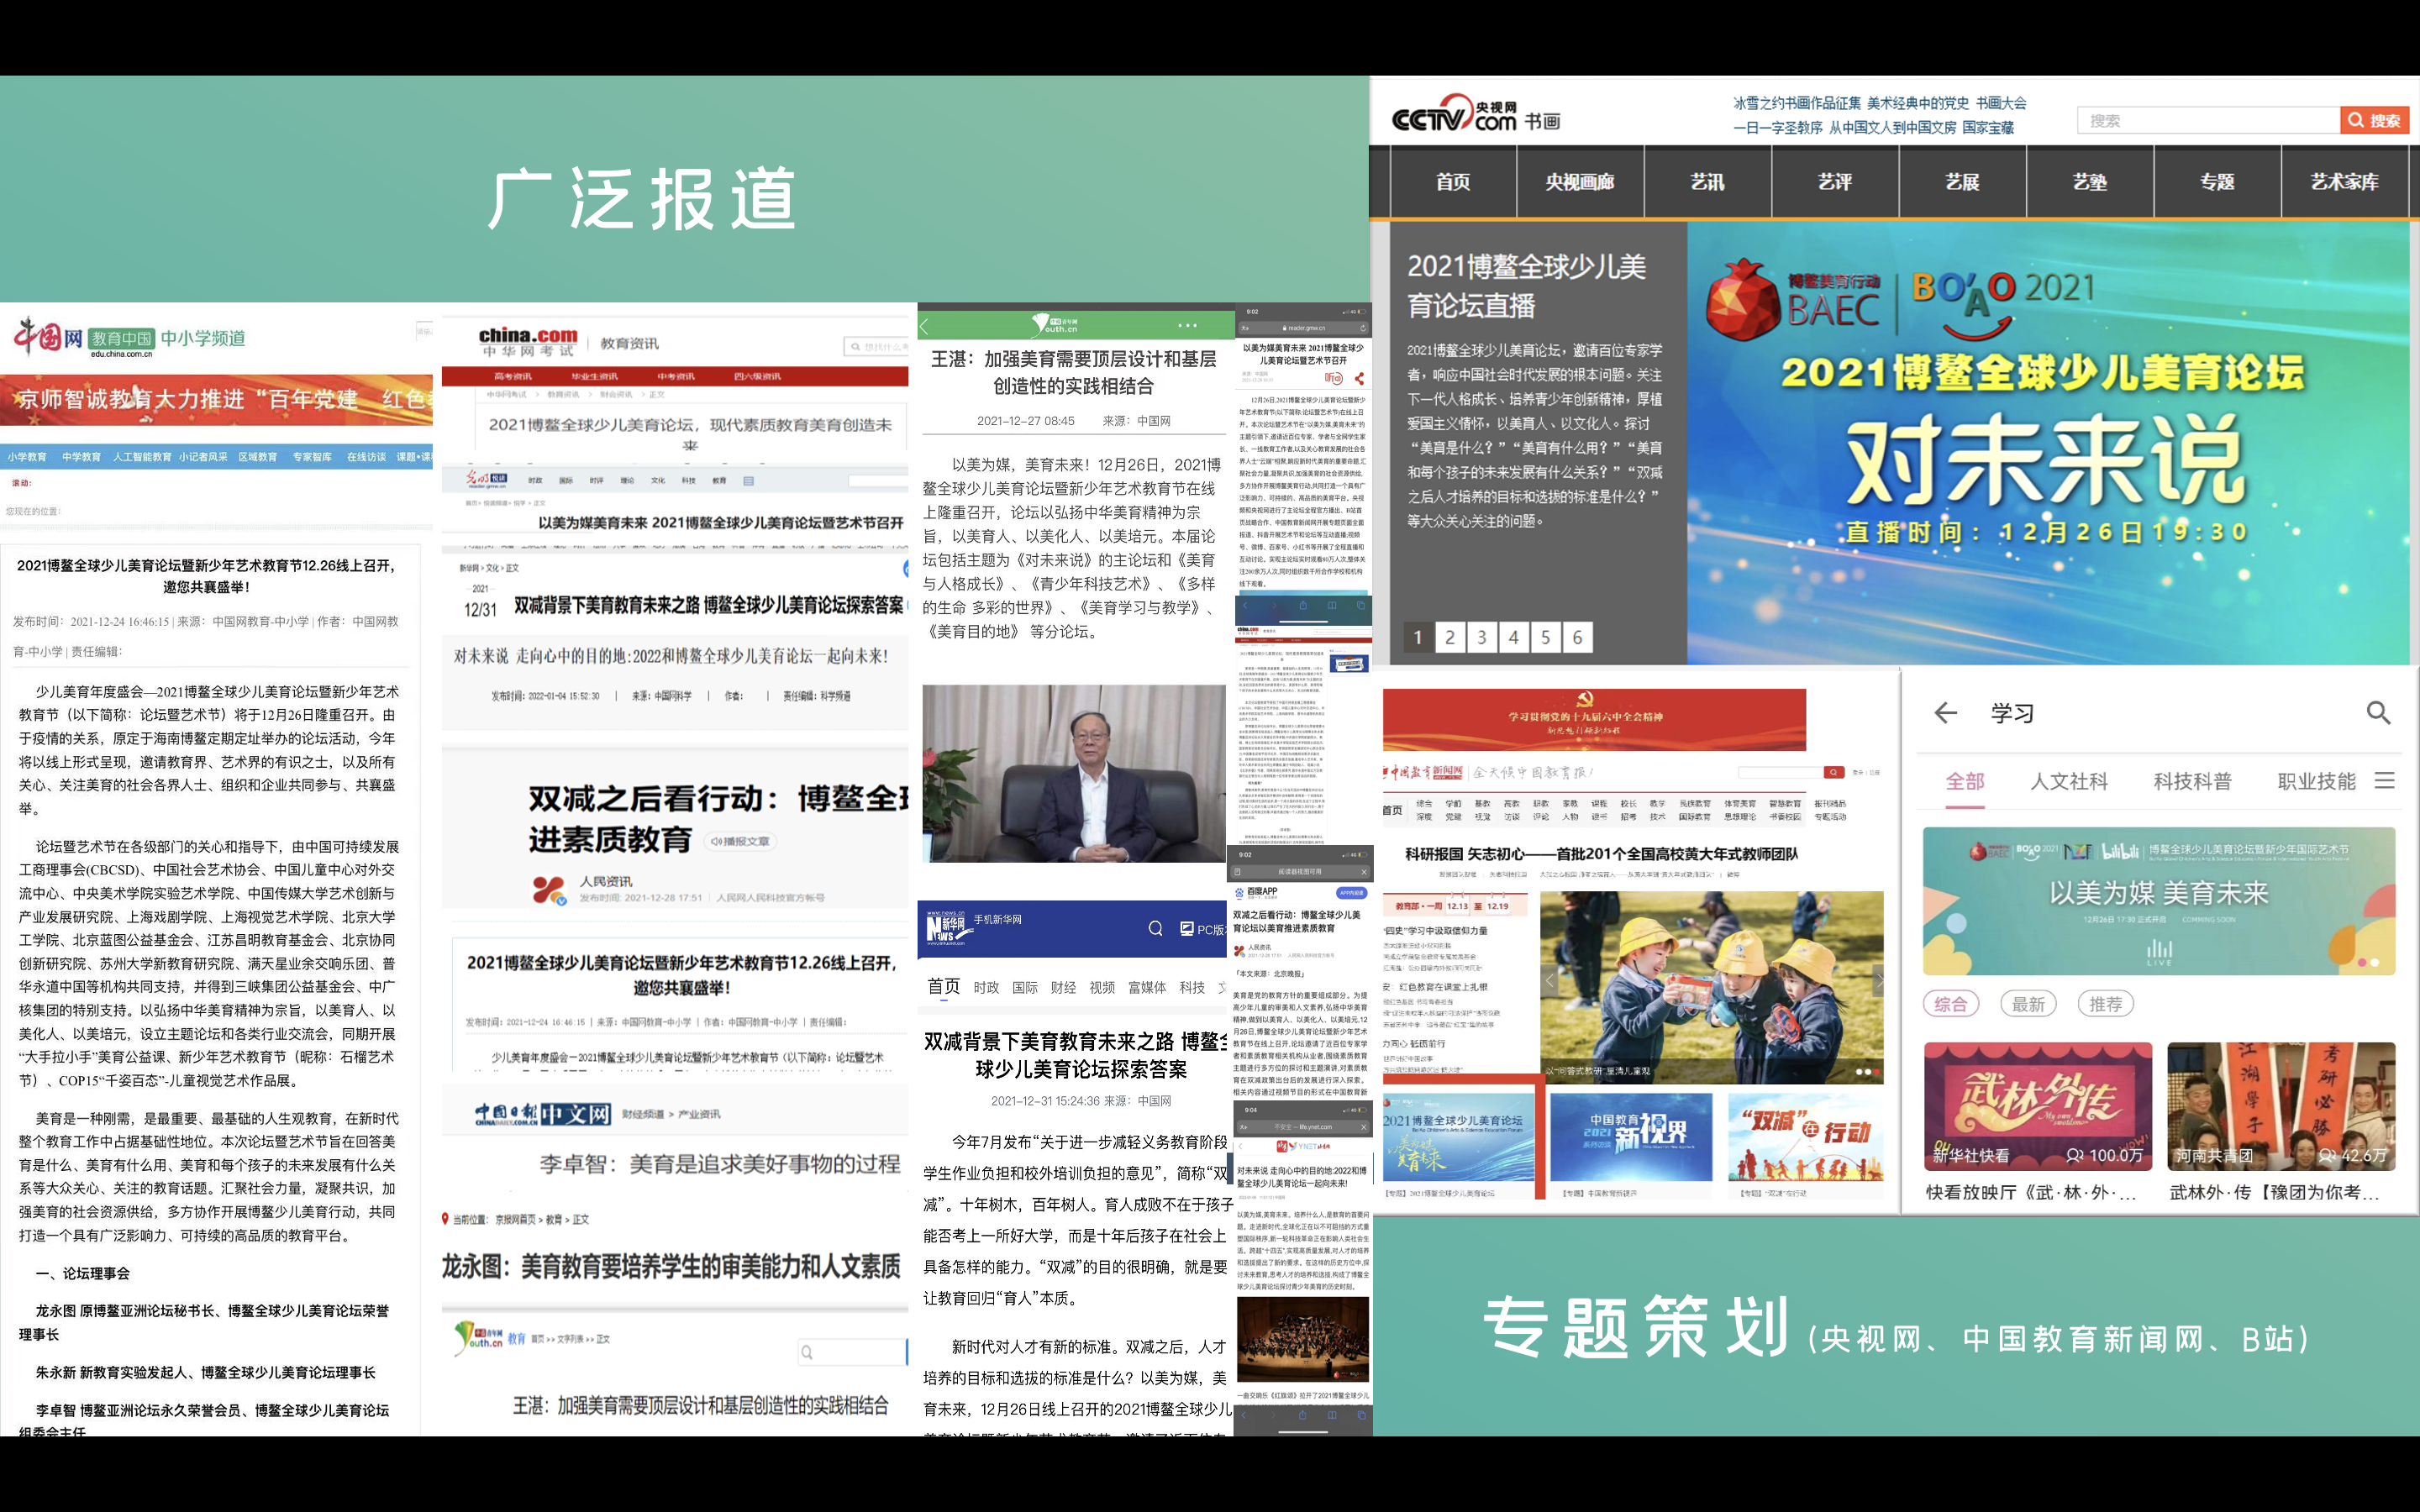Open the 河南共青团 video thumbnail
Image resolution: width=2420 pixels, height=1512 pixels.
click(x=2281, y=1106)
